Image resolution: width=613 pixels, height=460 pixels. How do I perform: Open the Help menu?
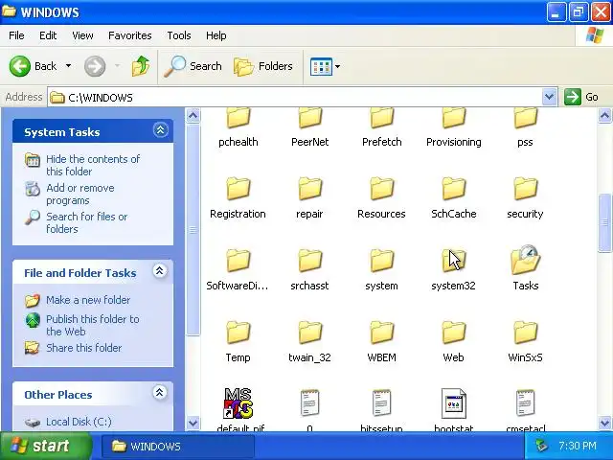pyautogui.click(x=216, y=35)
